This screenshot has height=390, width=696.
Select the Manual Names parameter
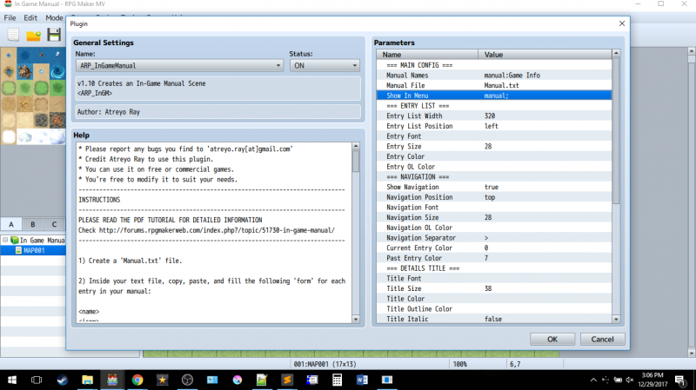[x=494, y=76]
